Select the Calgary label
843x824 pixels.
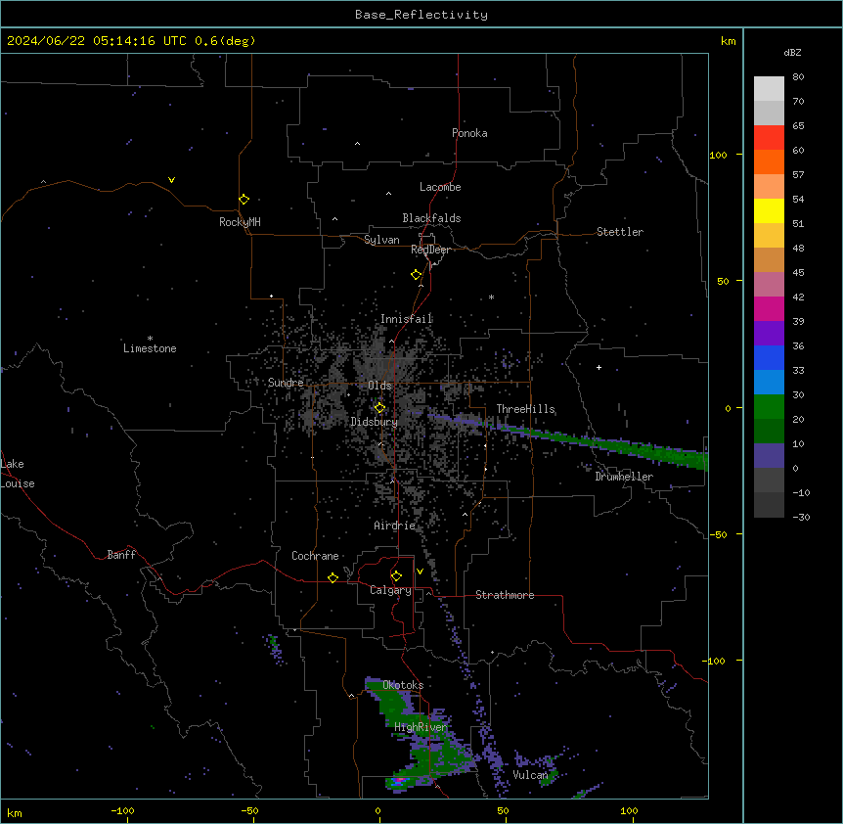[x=391, y=590]
